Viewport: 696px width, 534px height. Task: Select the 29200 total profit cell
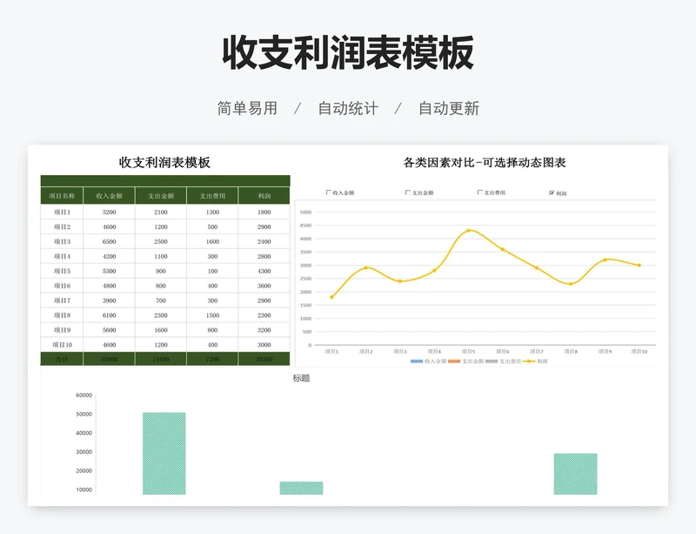[264, 359]
